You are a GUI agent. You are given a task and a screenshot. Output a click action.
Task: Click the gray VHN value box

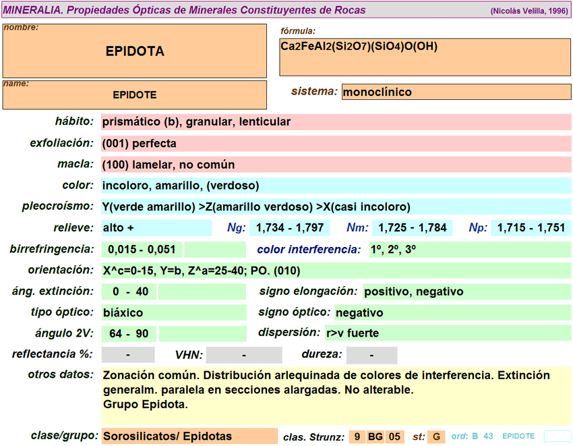tap(243, 355)
